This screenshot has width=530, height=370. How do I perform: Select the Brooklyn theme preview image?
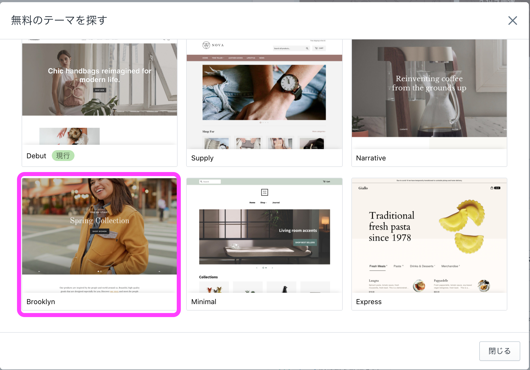100,235
